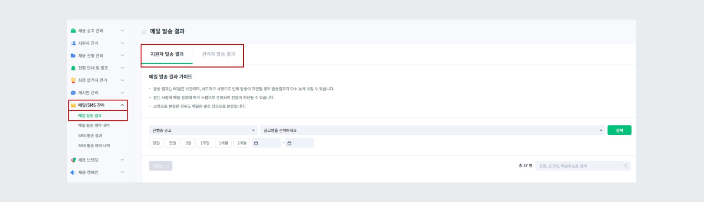This screenshot has width=704, height=202.
Task: Click the megaphone icon for 채용 캠페인
Action: tap(73, 172)
